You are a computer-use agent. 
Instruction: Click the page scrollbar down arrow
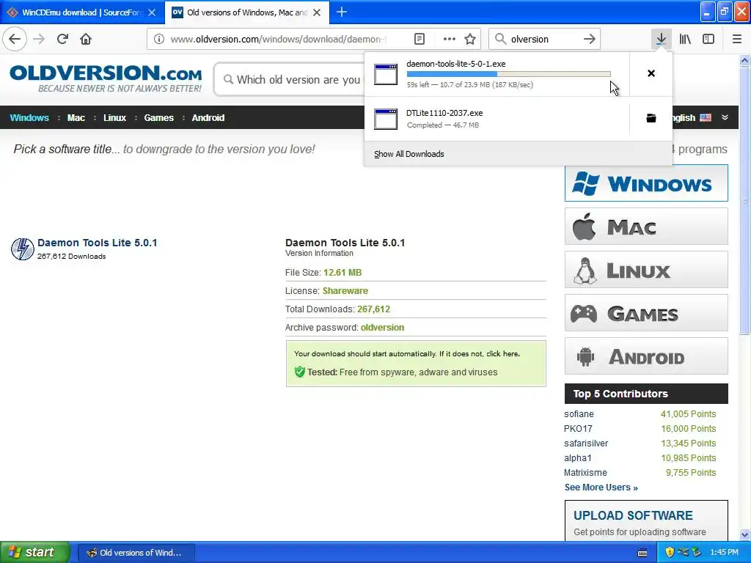(745, 534)
